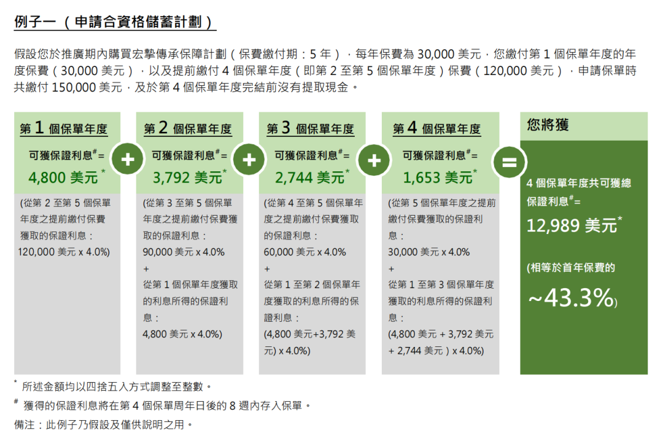This screenshot has height=441, width=663.
Task: Click the text (相等於首年保費的
Action: point(571,268)
